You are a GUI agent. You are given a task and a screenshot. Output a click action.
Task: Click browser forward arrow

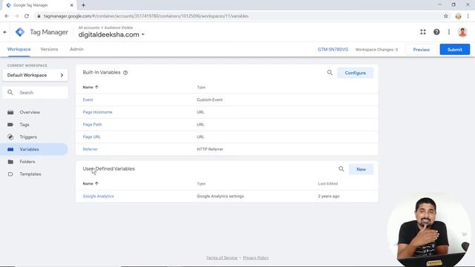pos(16,16)
